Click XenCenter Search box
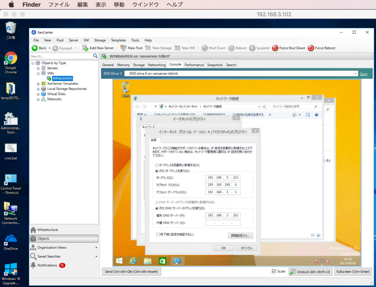Image resolution: width=376 pixels, height=287 pixels. 61,56
